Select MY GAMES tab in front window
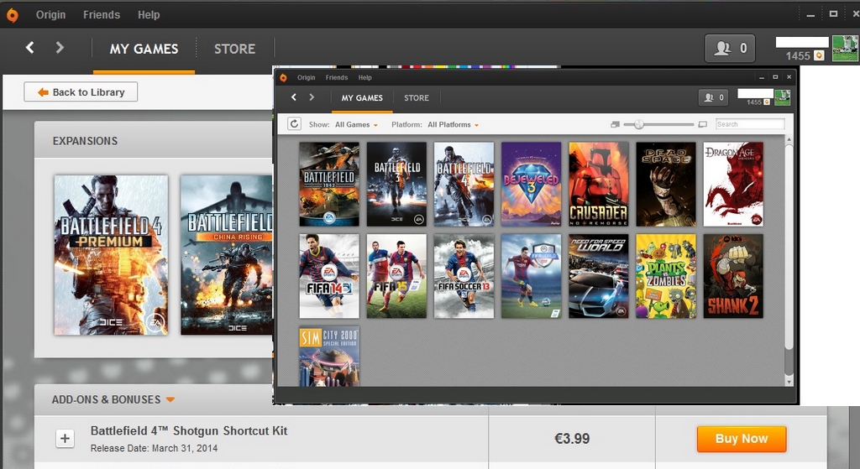 (x=362, y=97)
